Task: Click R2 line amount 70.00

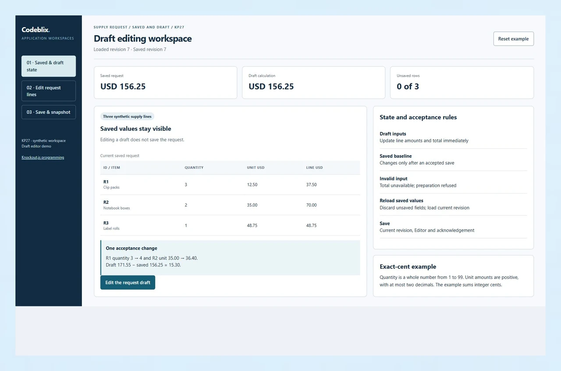Action: 311,205
